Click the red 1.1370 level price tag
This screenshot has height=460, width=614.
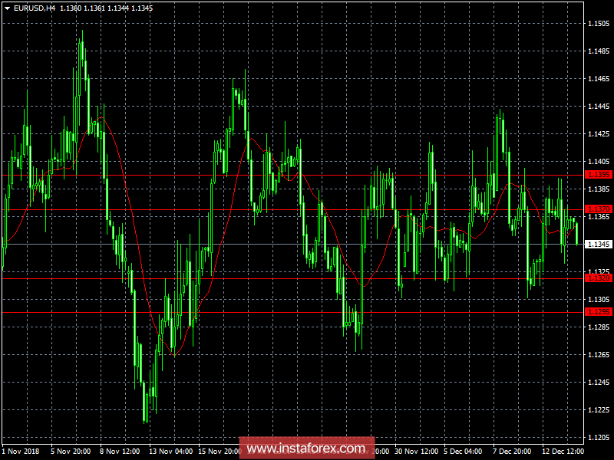(x=599, y=209)
